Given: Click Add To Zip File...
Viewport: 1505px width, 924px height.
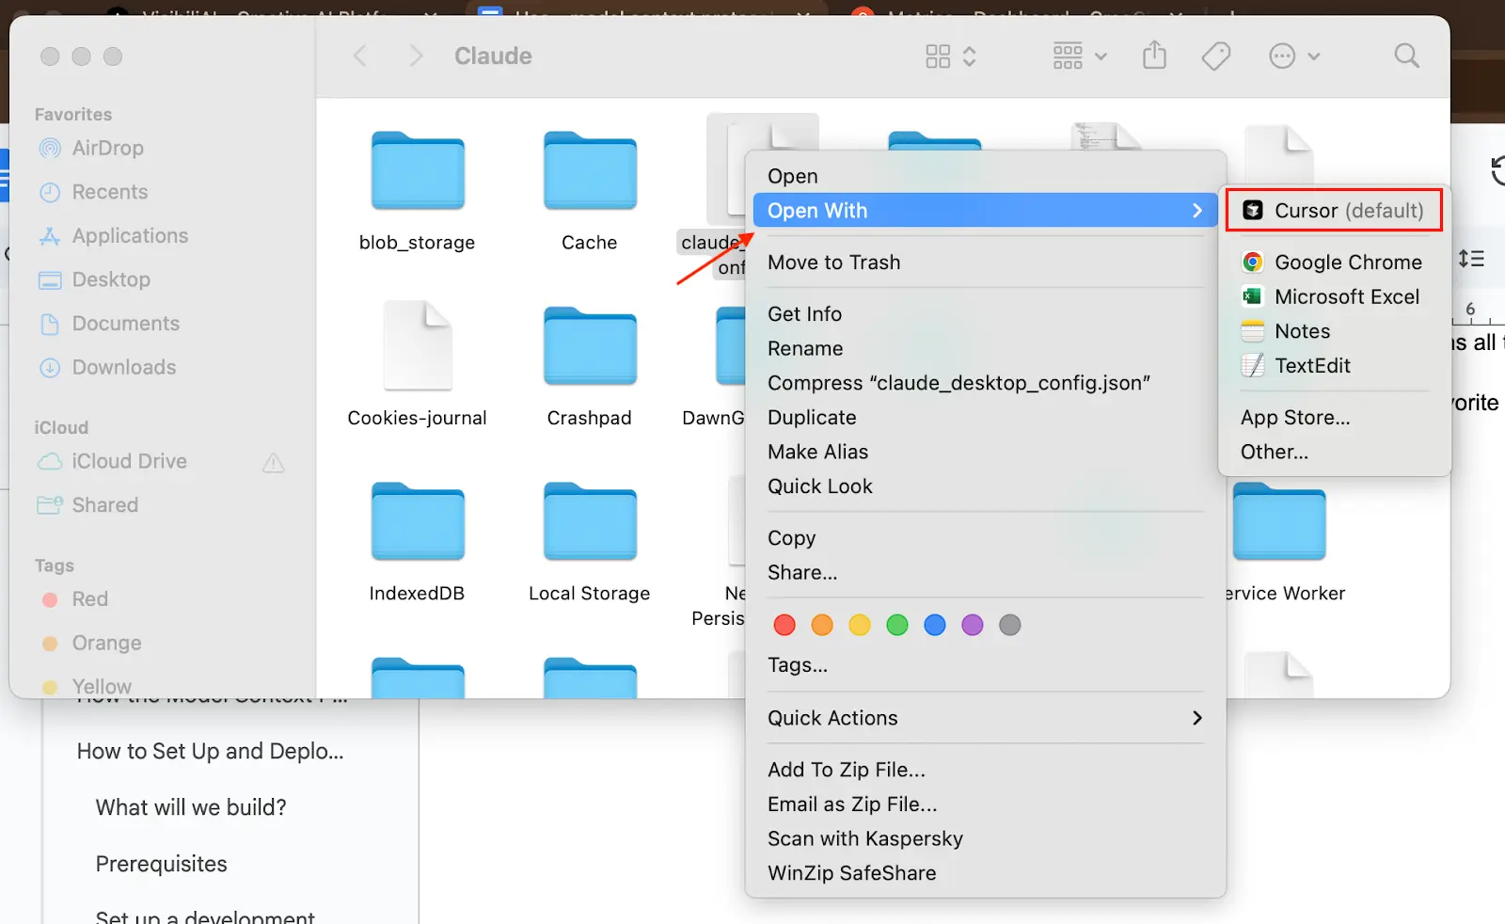Looking at the screenshot, I should coord(985,770).
